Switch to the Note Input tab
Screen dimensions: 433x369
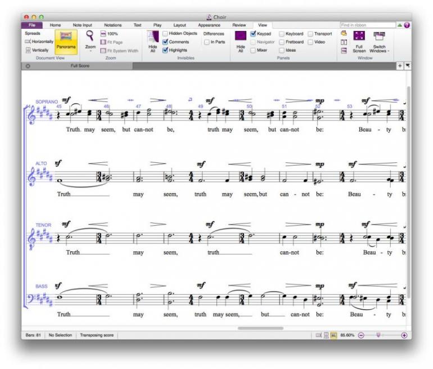[82, 25]
